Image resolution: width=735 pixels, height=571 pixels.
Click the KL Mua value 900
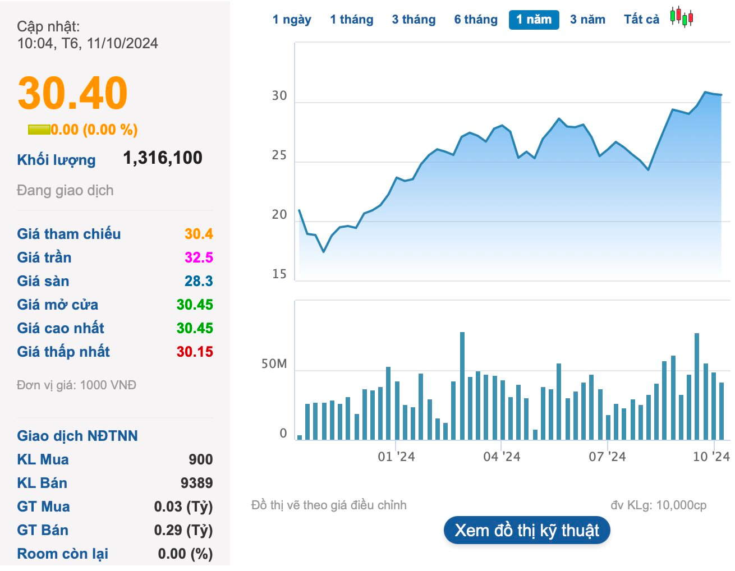201,459
